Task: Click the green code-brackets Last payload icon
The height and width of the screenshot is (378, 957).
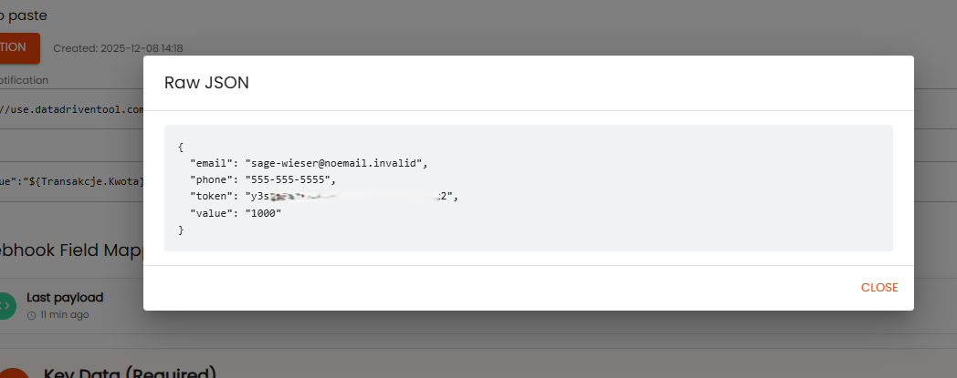Action: pyautogui.click(x=6, y=305)
